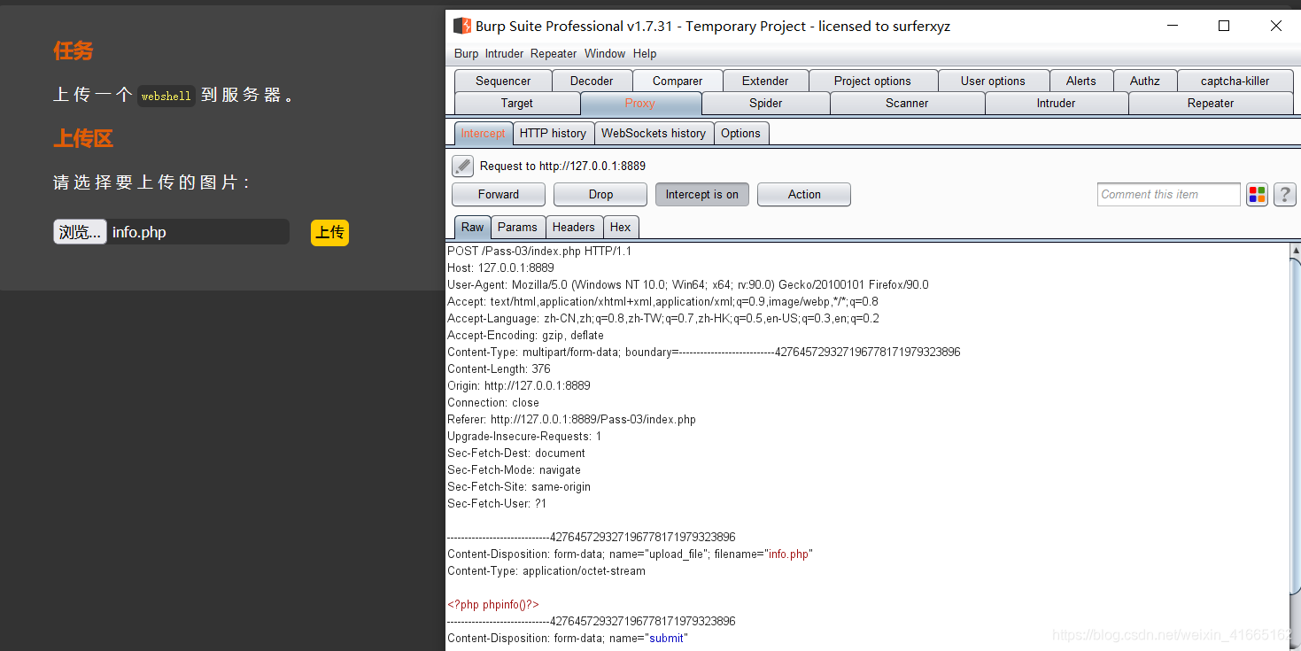This screenshot has height=651, width=1301.
Task: Forward the intercepted request
Action: click(x=499, y=195)
